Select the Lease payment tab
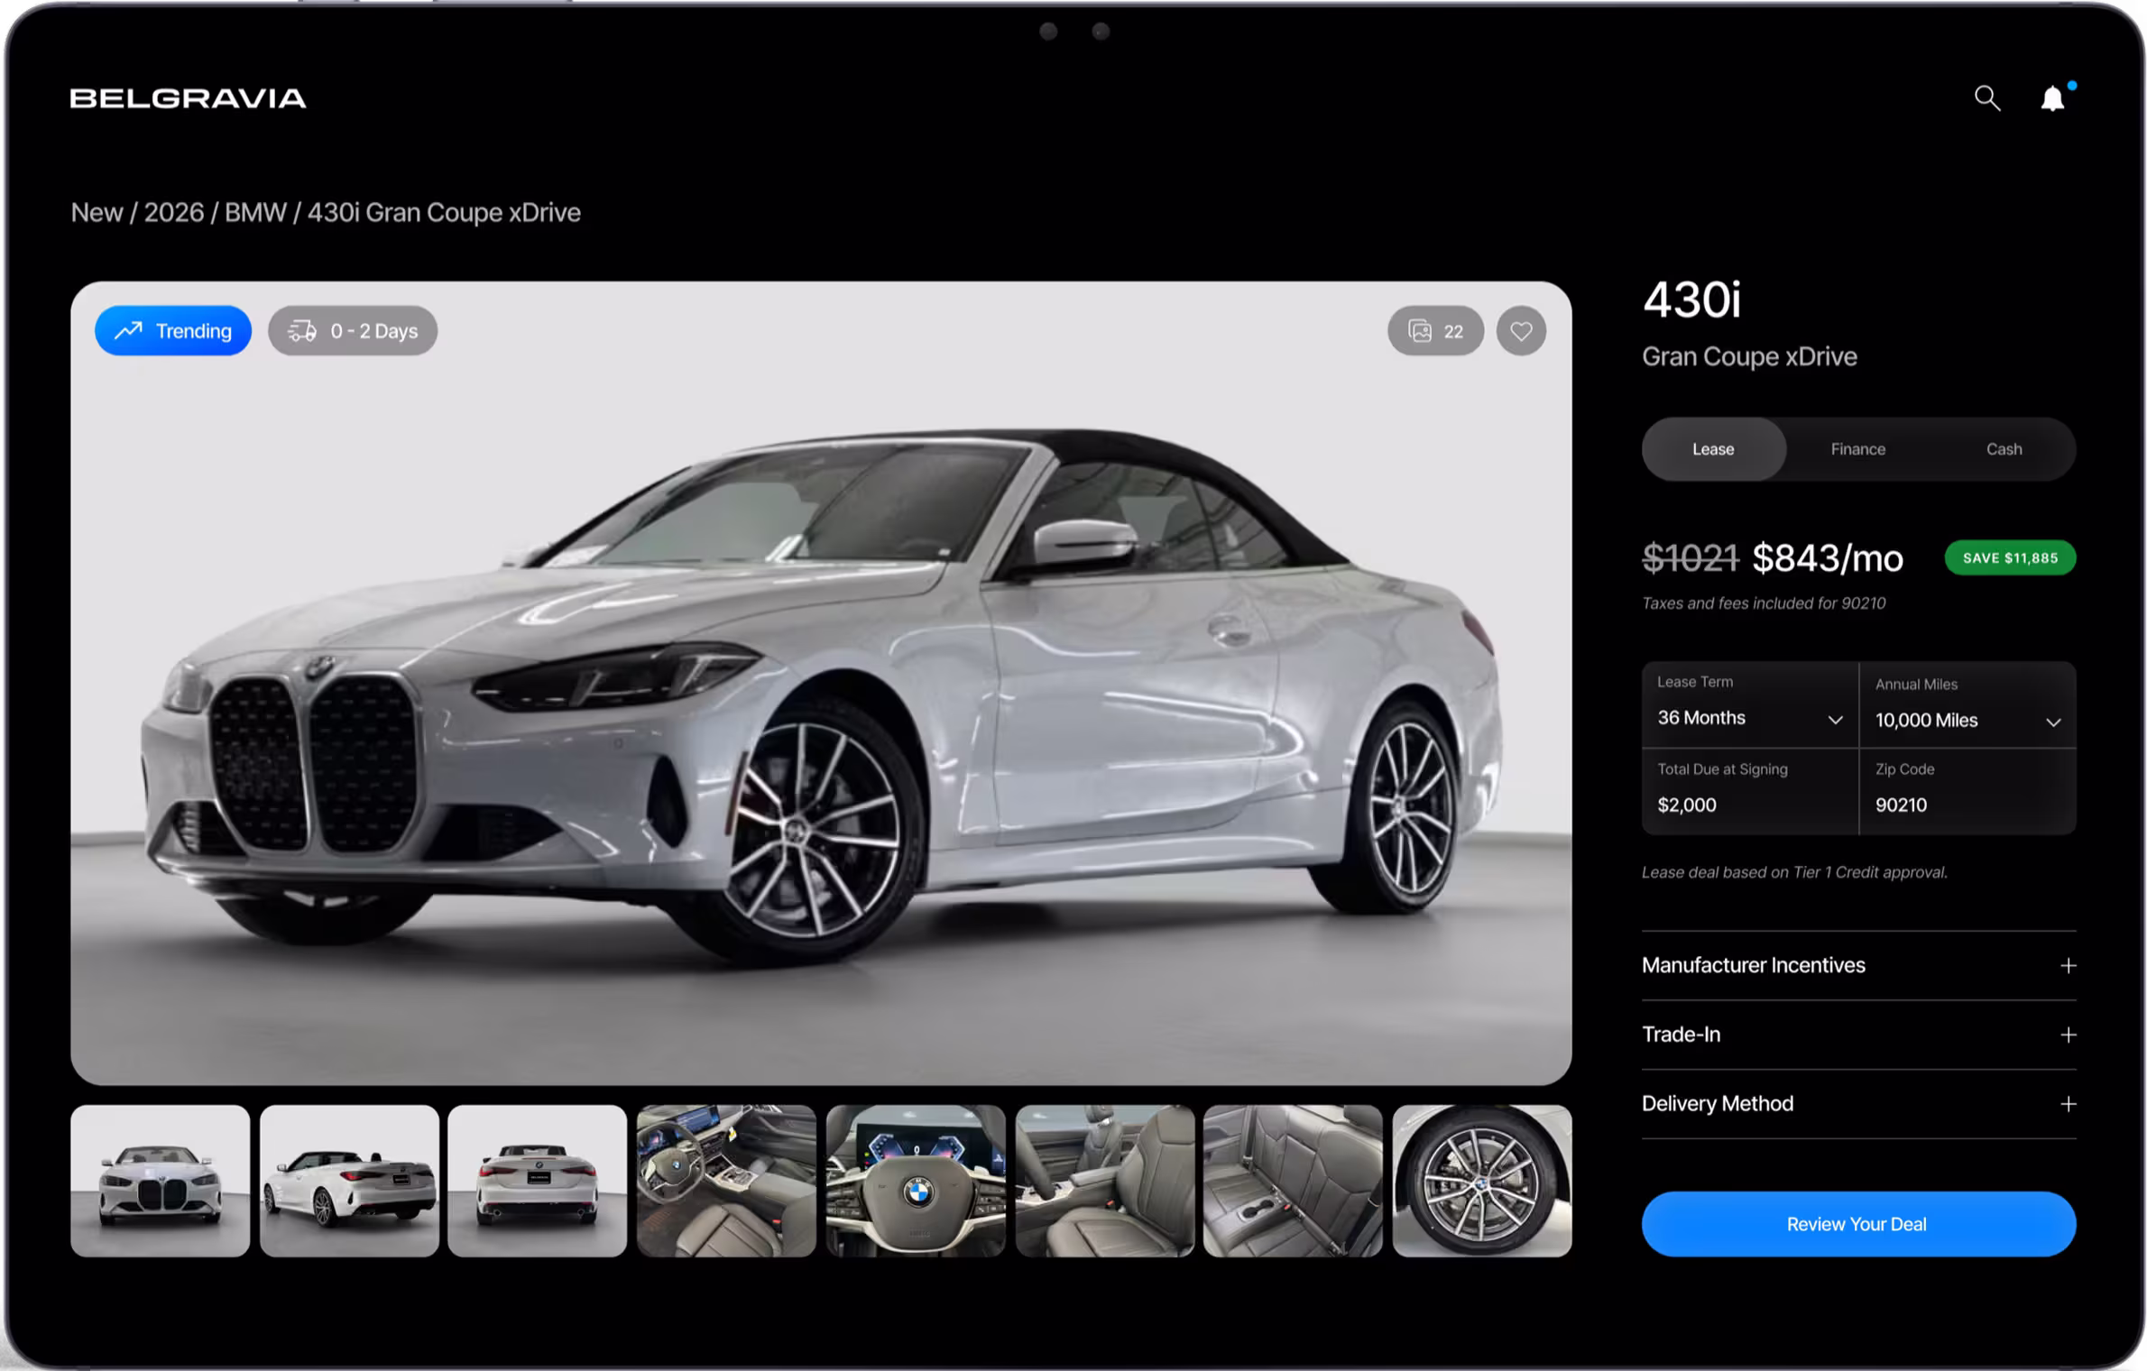Viewport: 2147px width, 1371px height. click(1713, 449)
